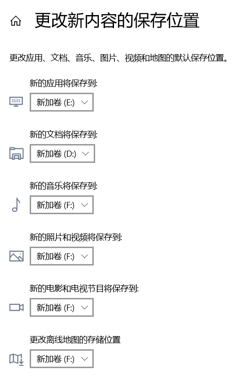Viewport: 244px width, 378px height.
Task: Click the 新的文档将保存到 label
Action: (64, 135)
